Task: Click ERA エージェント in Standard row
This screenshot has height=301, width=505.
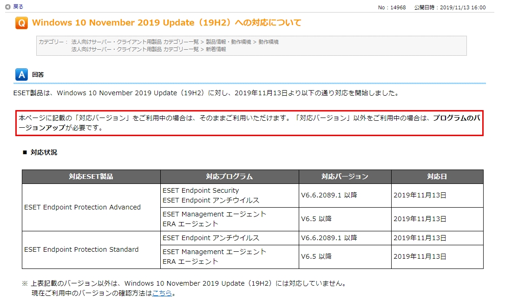Action: tap(190, 262)
